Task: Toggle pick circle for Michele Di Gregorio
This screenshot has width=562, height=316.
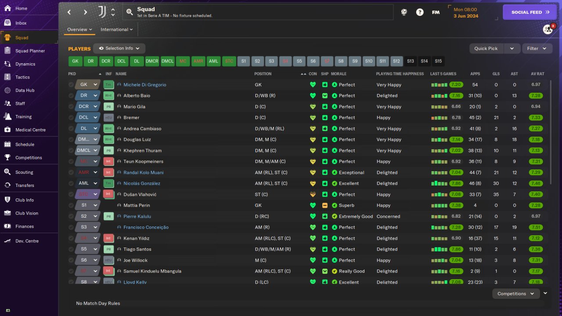Action: (71, 85)
